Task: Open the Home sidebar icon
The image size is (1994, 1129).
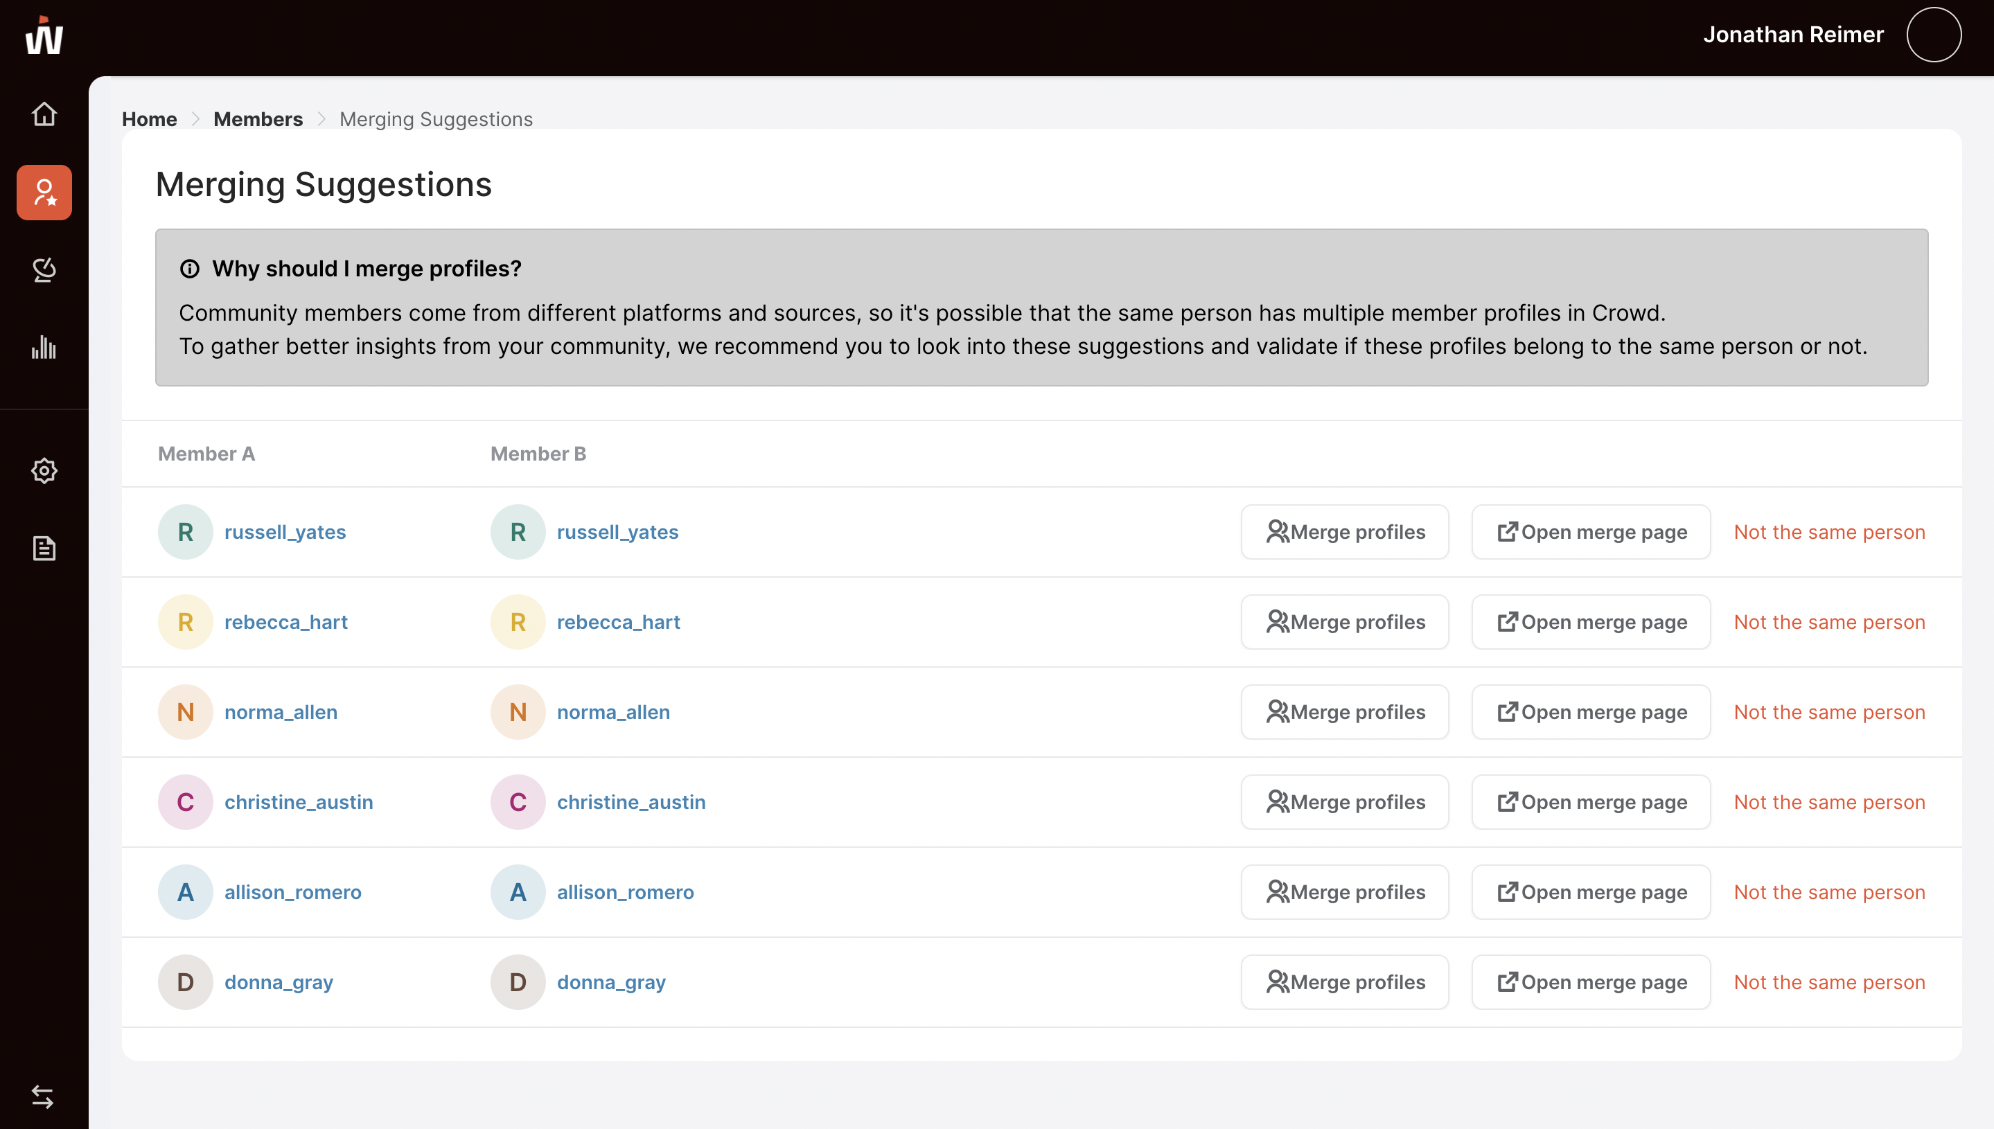Action: [x=44, y=114]
